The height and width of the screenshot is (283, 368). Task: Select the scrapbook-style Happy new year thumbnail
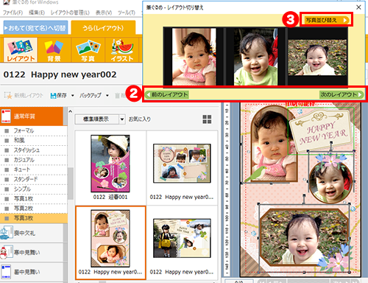[x=182, y=164]
